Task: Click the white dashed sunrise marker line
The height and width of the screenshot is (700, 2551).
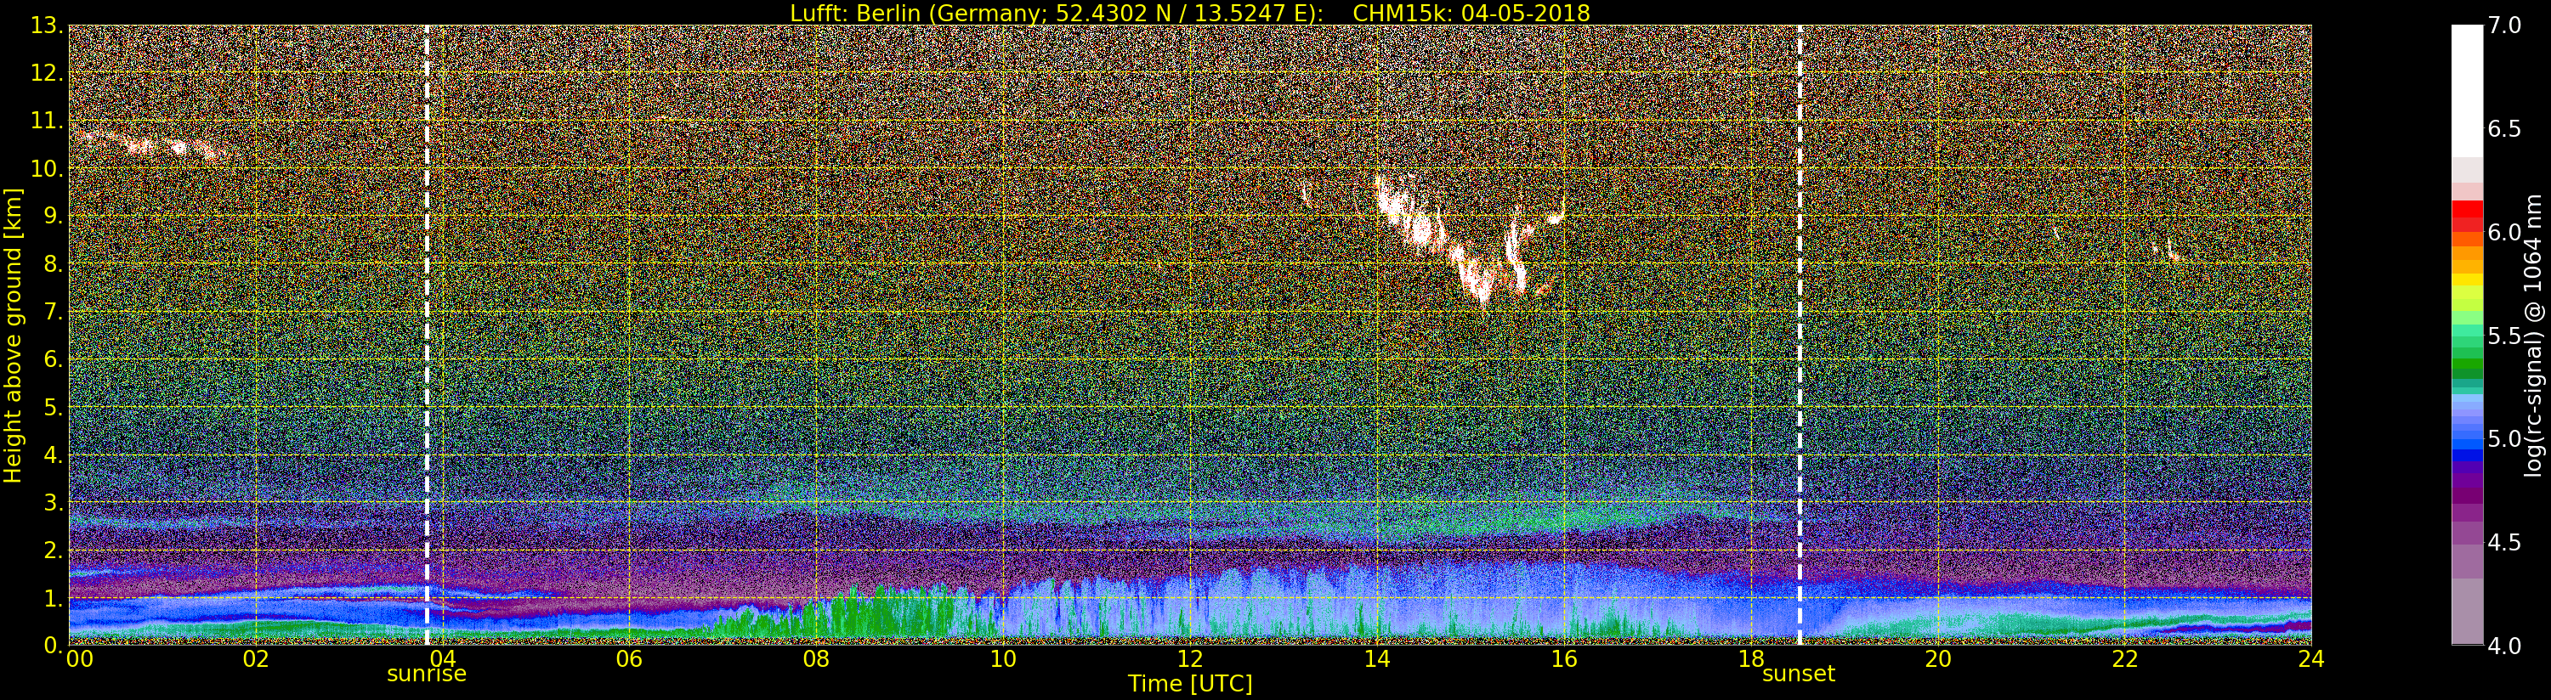Action: [427, 335]
